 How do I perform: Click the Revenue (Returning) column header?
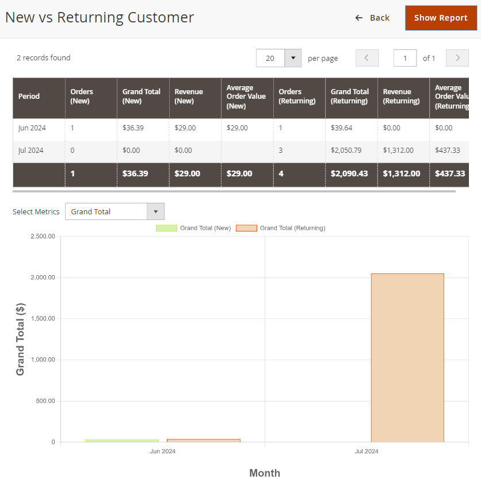403,98
